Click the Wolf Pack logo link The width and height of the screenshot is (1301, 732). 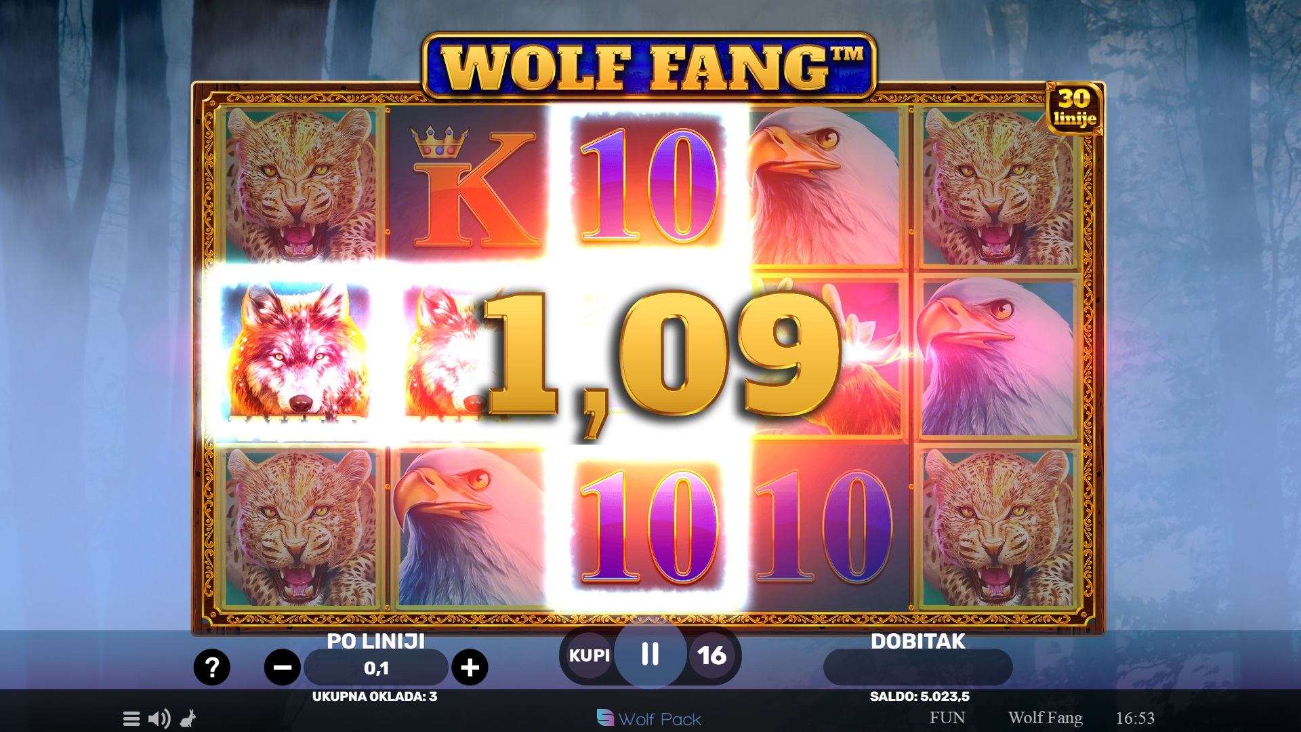pyautogui.click(x=648, y=718)
